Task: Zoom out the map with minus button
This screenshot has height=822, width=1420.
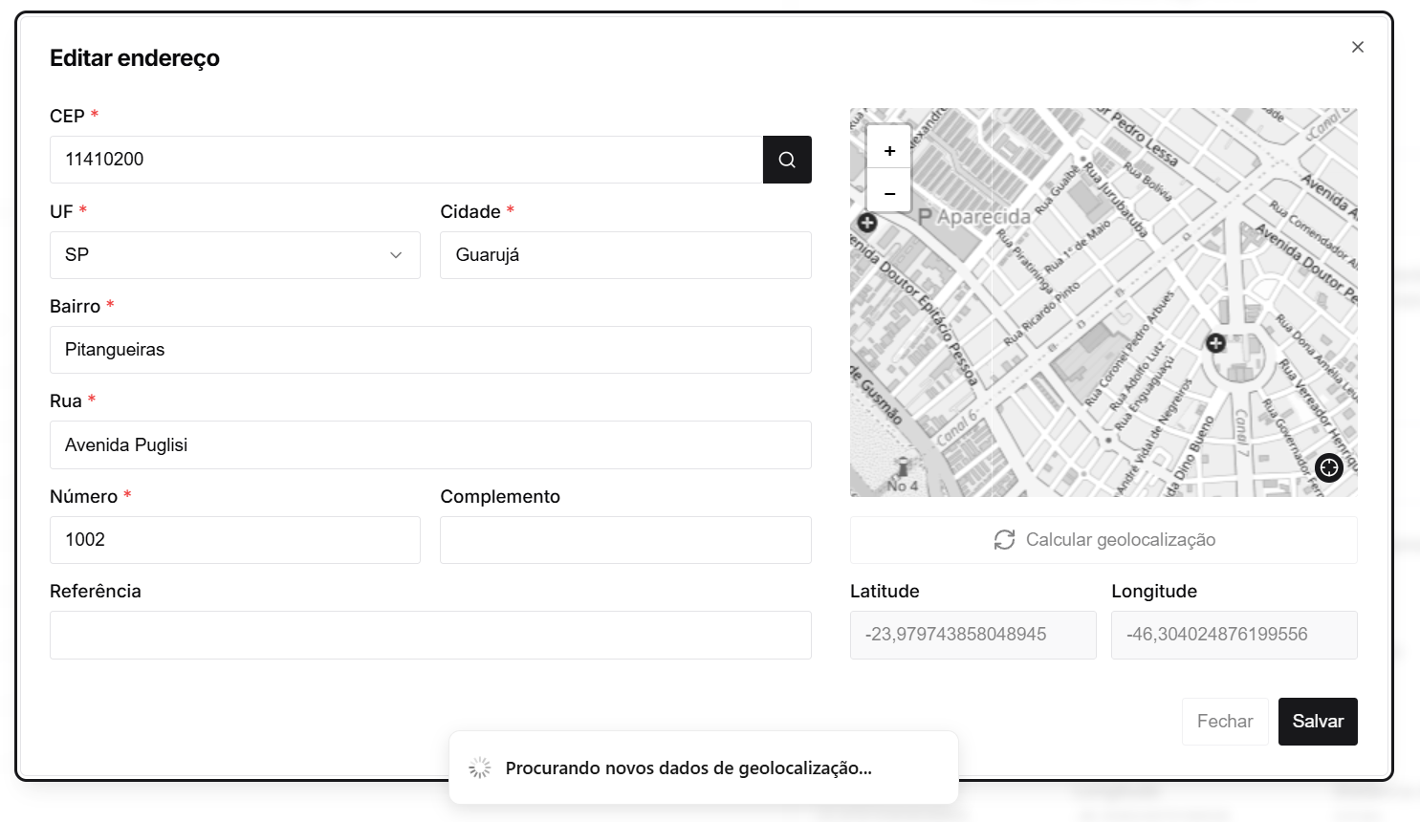Action: pyautogui.click(x=889, y=192)
